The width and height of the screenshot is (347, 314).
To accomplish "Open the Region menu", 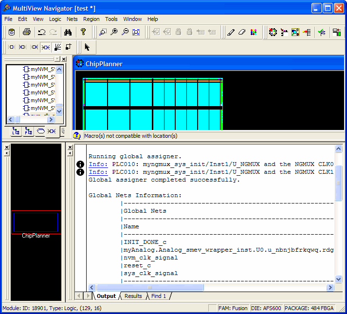I will 91,19.
